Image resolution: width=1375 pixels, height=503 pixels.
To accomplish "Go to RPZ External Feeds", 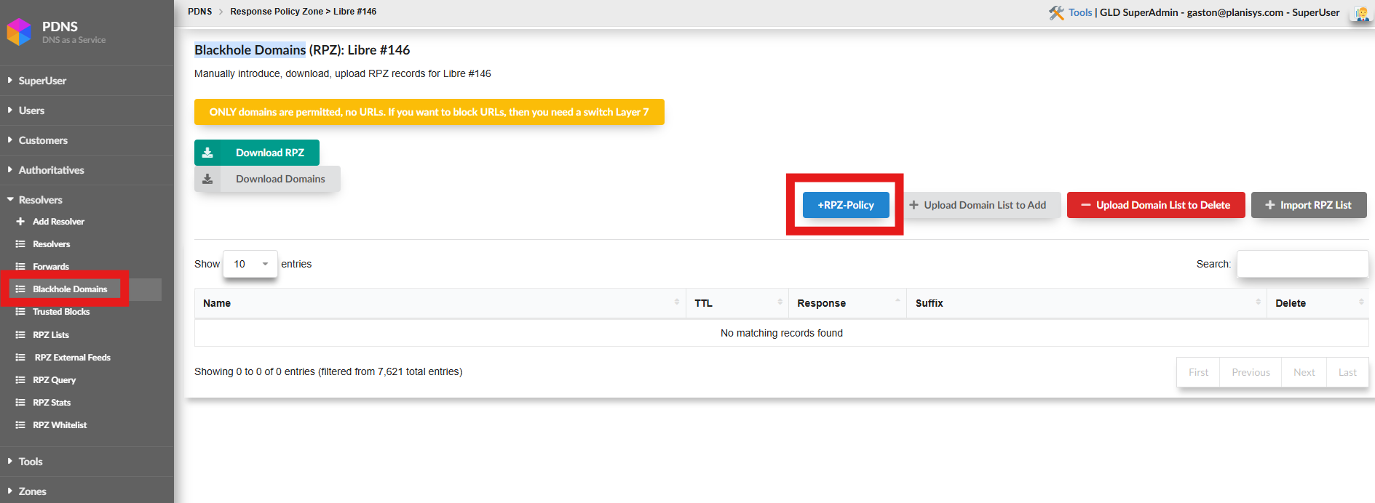I will pos(72,358).
